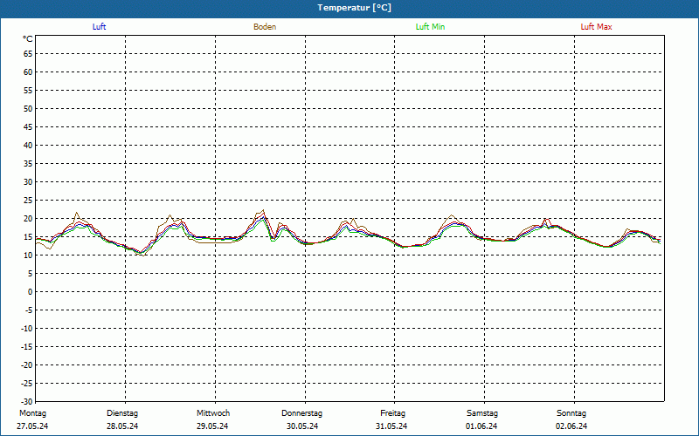Select the Donnerstag axis label
699x436 pixels.
coord(301,413)
